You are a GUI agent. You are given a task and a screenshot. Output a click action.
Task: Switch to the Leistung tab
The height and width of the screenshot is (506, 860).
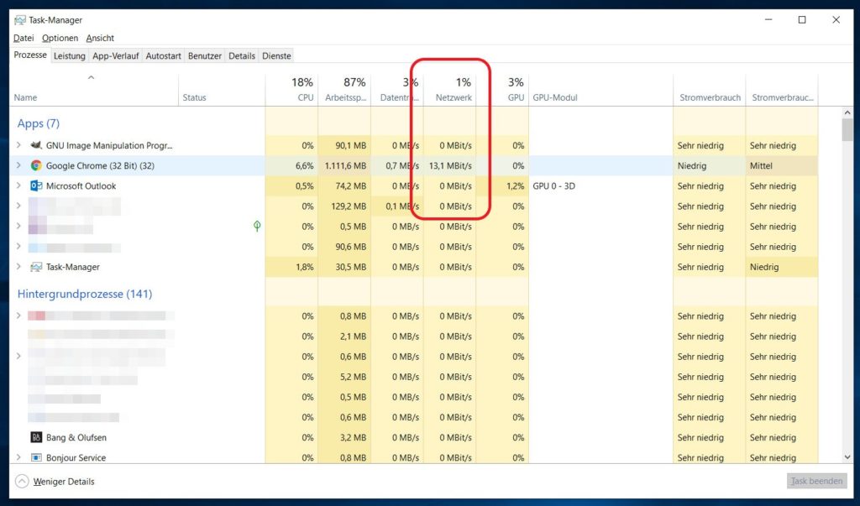(x=69, y=56)
